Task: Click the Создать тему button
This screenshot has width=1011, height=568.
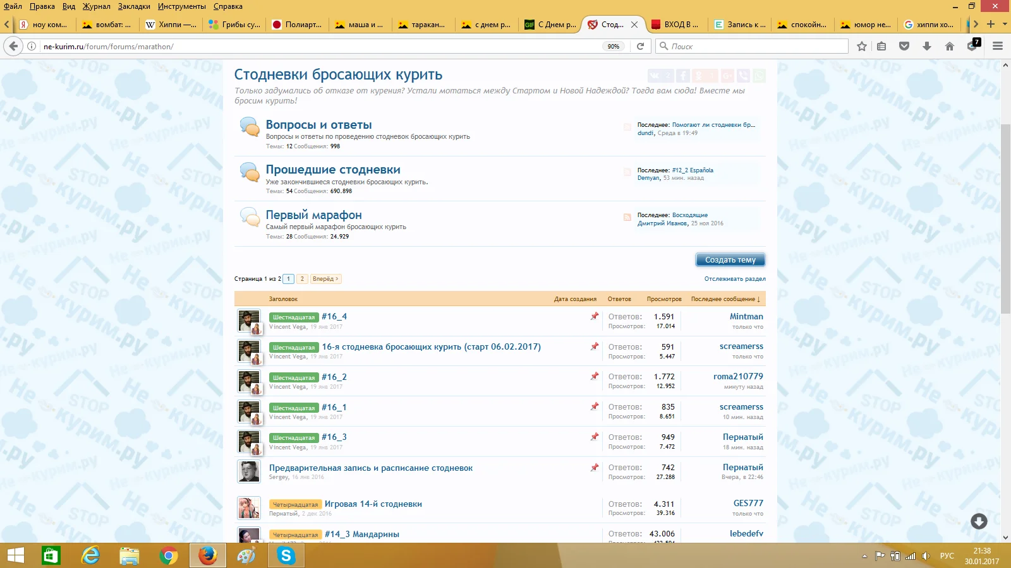Action: point(730,260)
